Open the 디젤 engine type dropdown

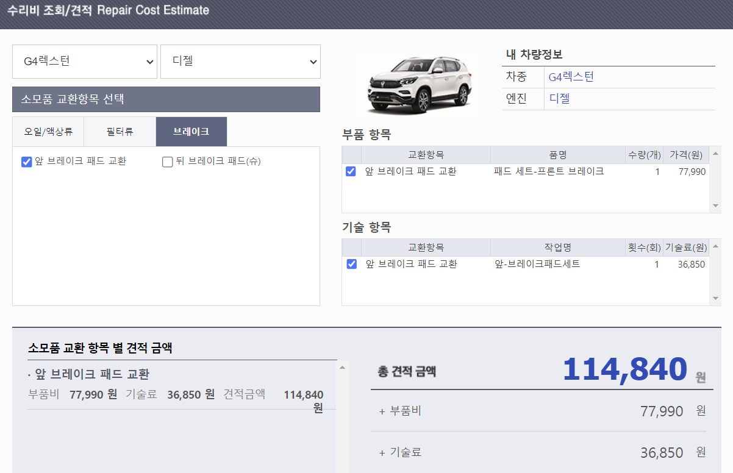click(x=240, y=62)
